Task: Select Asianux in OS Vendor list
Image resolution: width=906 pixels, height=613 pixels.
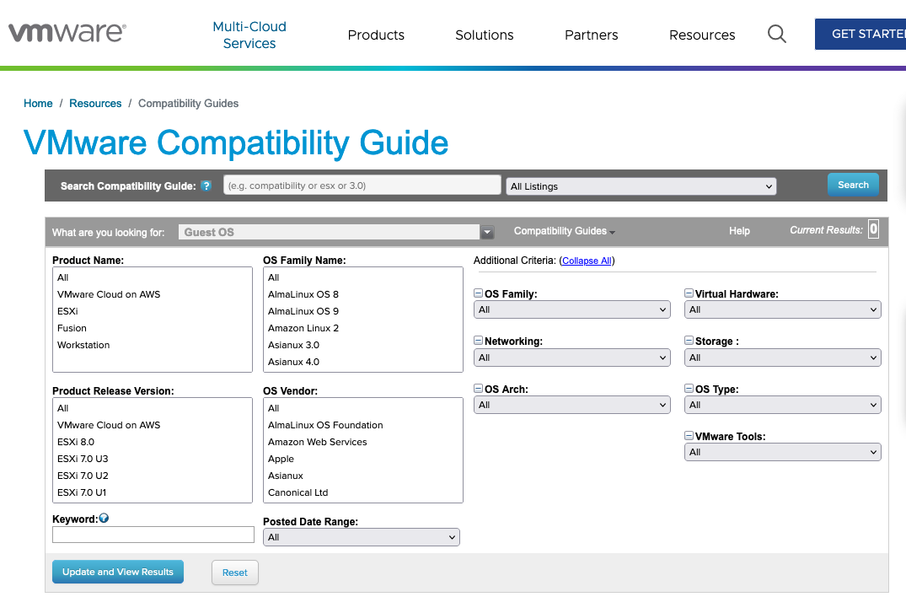Action: pyautogui.click(x=363, y=476)
